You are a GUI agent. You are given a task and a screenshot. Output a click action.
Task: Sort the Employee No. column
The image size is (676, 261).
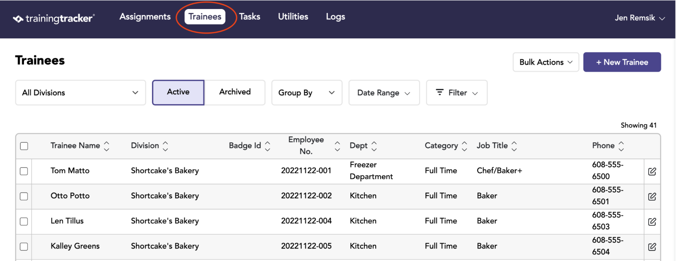click(337, 146)
